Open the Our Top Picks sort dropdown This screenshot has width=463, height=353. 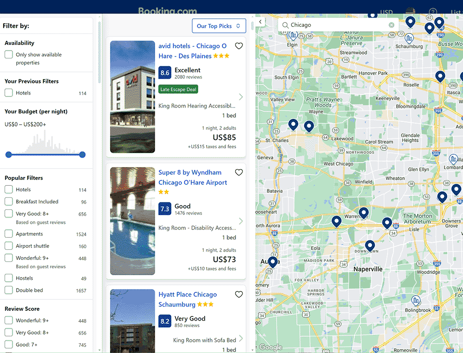pos(219,26)
